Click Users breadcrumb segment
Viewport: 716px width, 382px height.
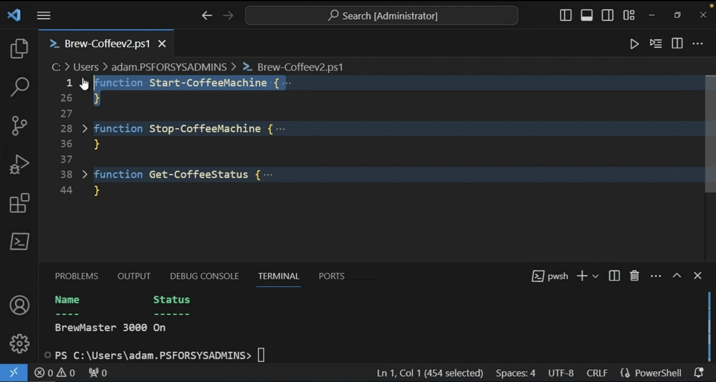pyautogui.click(x=86, y=67)
